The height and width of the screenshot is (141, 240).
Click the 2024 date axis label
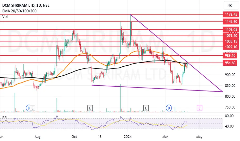point(128,137)
